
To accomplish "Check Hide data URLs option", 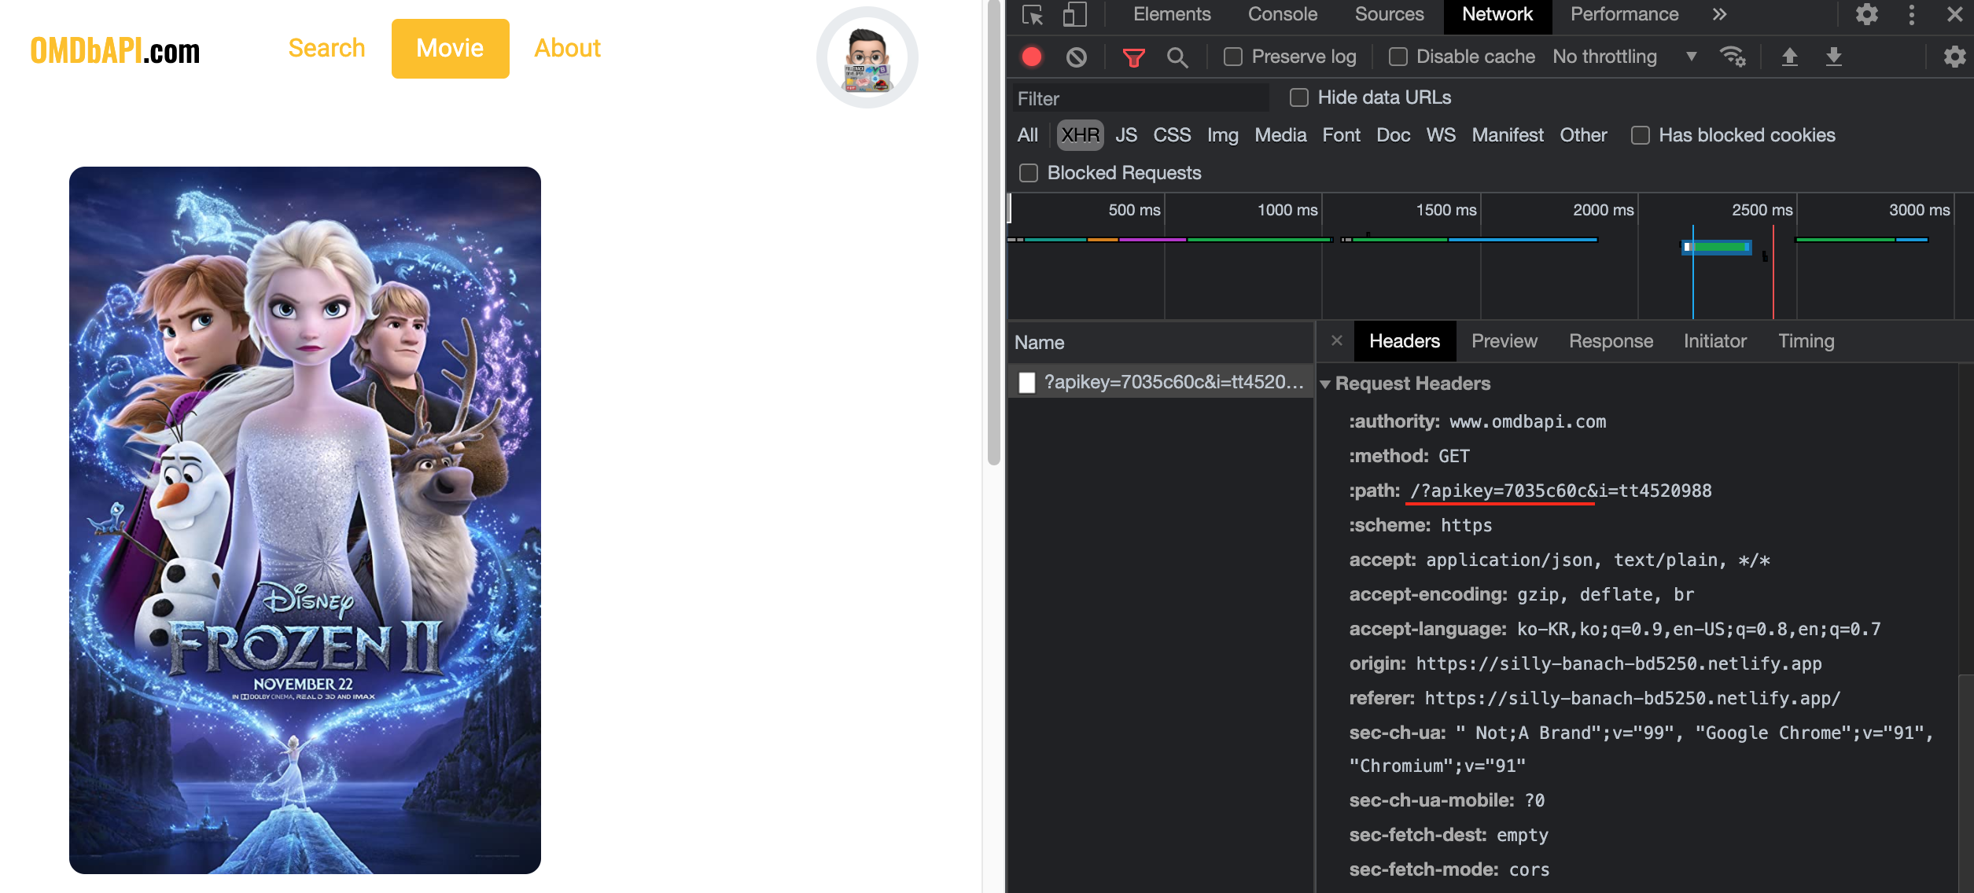I will point(1299,97).
